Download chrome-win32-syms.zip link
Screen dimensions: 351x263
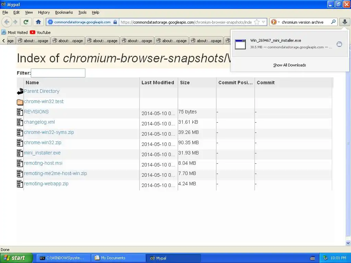[49, 132]
